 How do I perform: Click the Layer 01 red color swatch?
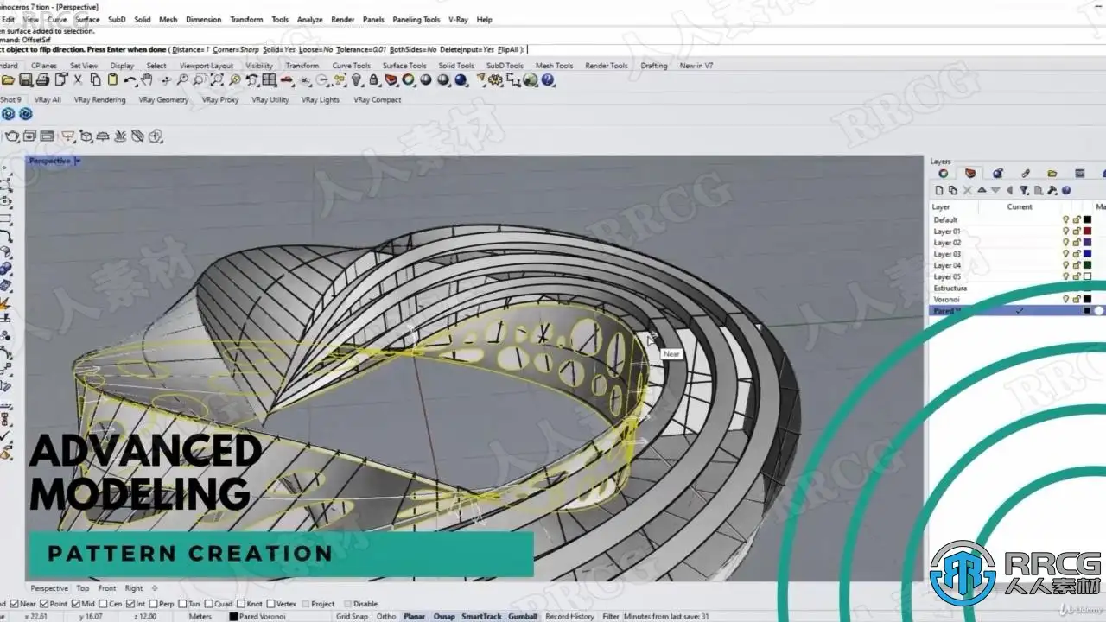tap(1087, 231)
